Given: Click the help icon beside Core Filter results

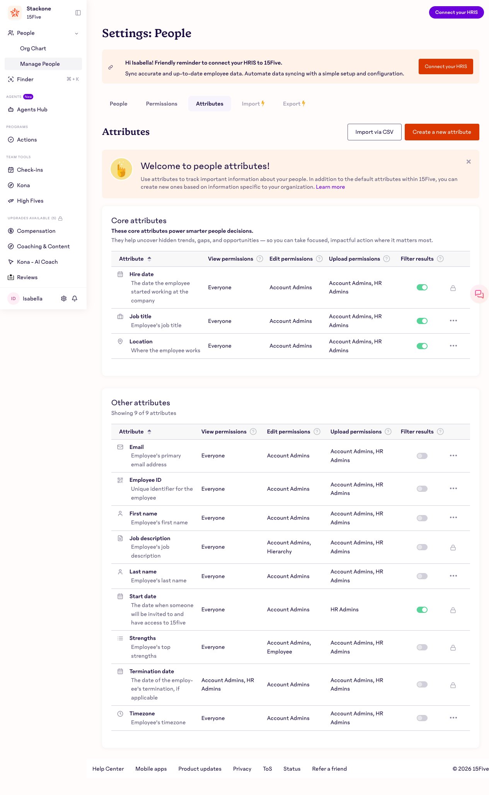Looking at the screenshot, I should pos(440,259).
